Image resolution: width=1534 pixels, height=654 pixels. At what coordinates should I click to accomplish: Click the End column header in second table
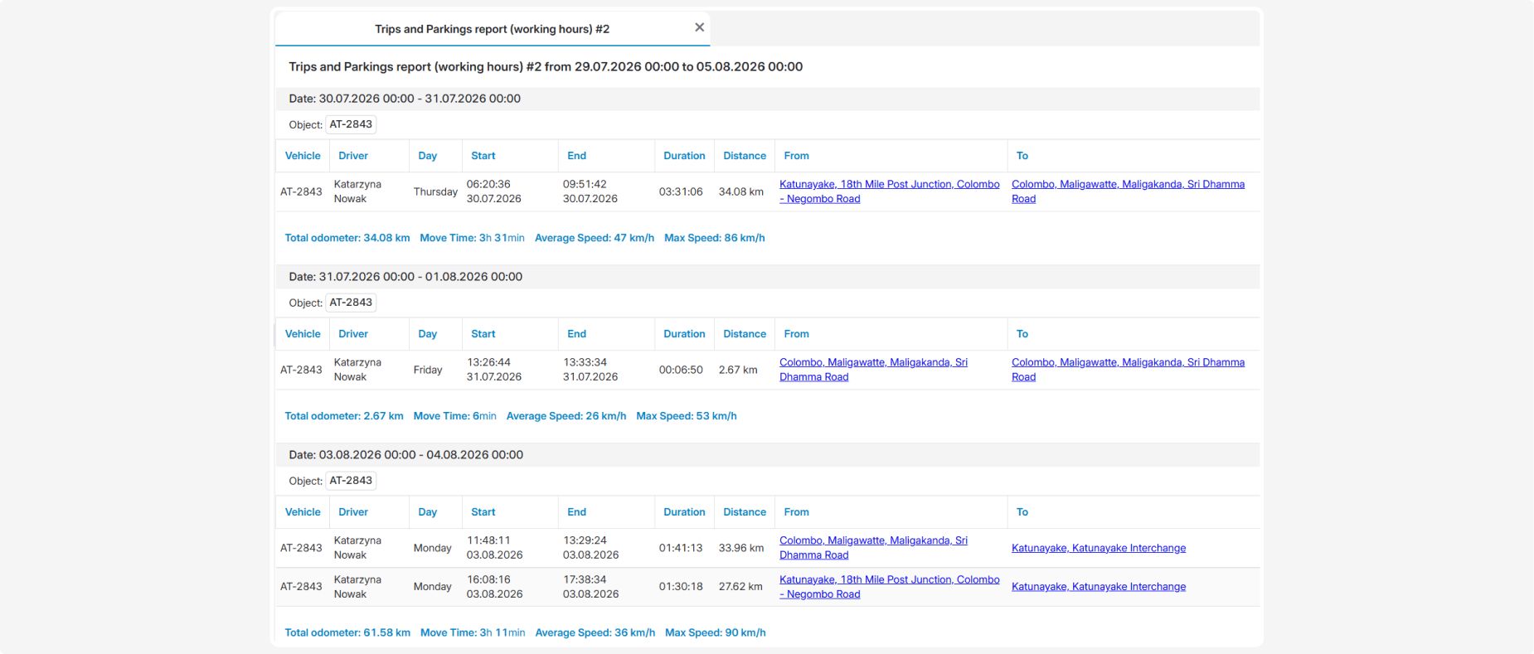coord(577,334)
